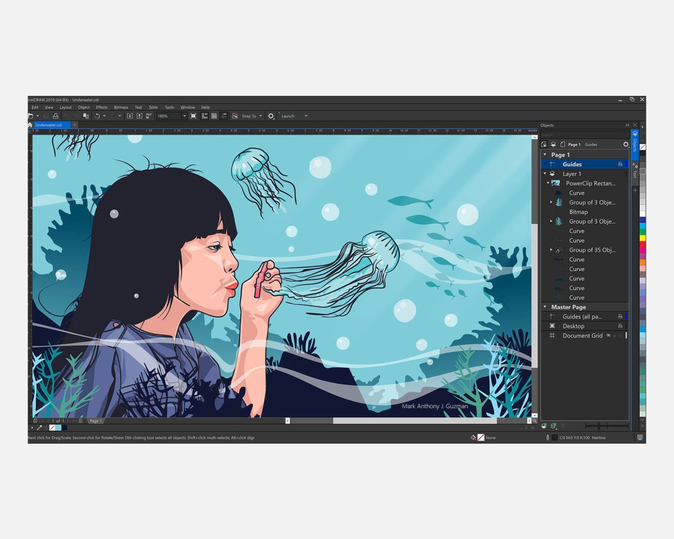The image size is (674, 539).
Task: Click the eyedropper icon above status bar
Action: (39, 428)
